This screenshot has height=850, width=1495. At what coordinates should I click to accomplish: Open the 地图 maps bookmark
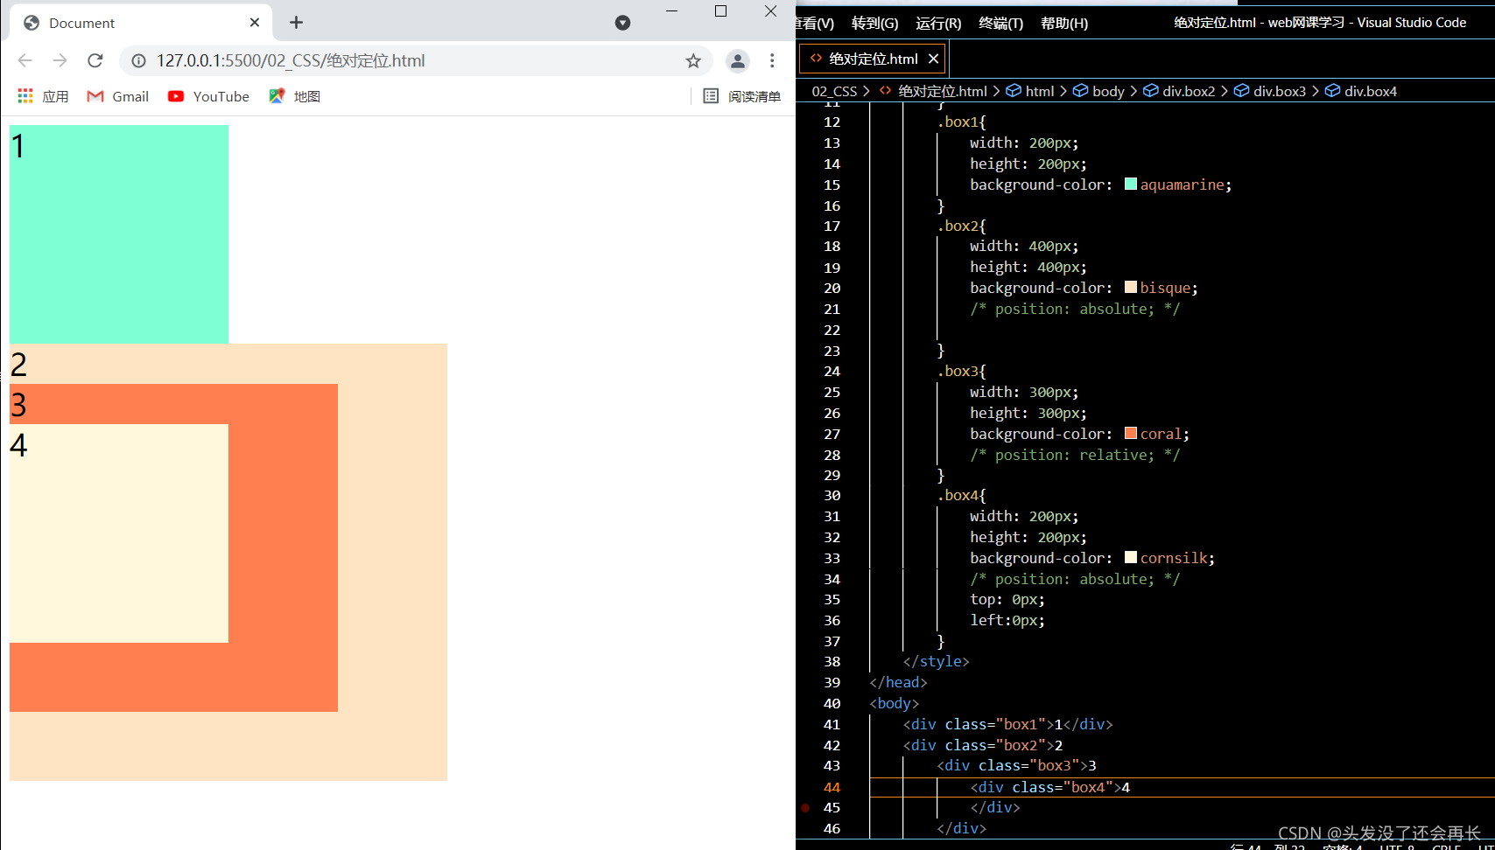tap(294, 96)
